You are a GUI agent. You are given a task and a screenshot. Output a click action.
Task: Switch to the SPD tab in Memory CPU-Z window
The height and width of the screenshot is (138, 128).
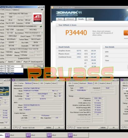pyautogui.click(x=96, y=83)
